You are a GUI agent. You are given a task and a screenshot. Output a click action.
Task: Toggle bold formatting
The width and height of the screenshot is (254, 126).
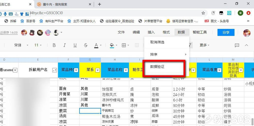coord(54,45)
